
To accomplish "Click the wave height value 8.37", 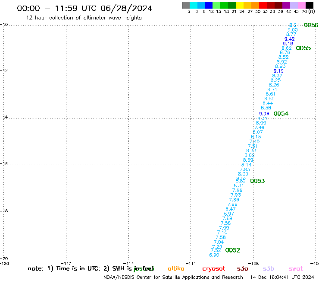I will pos(277,76).
